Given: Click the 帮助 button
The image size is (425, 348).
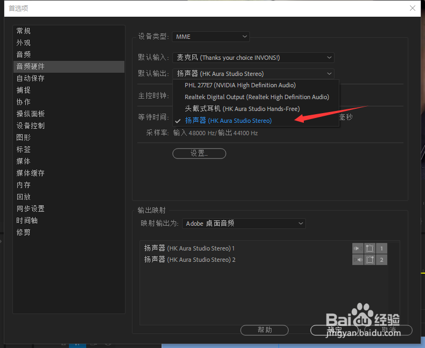Looking at the screenshot, I should 264,330.
